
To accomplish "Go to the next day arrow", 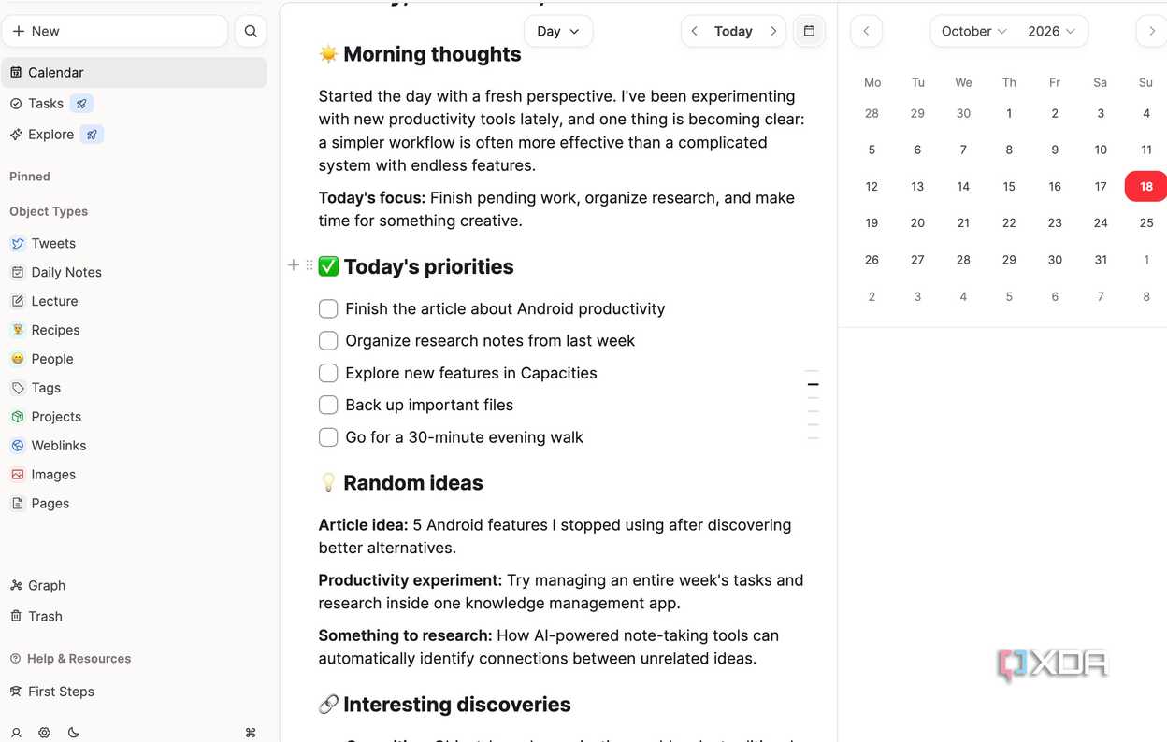I will 773,31.
